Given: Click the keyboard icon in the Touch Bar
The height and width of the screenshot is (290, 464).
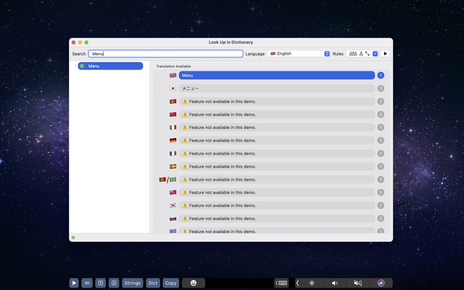Looking at the screenshot, I should click(x=281, y=283).
